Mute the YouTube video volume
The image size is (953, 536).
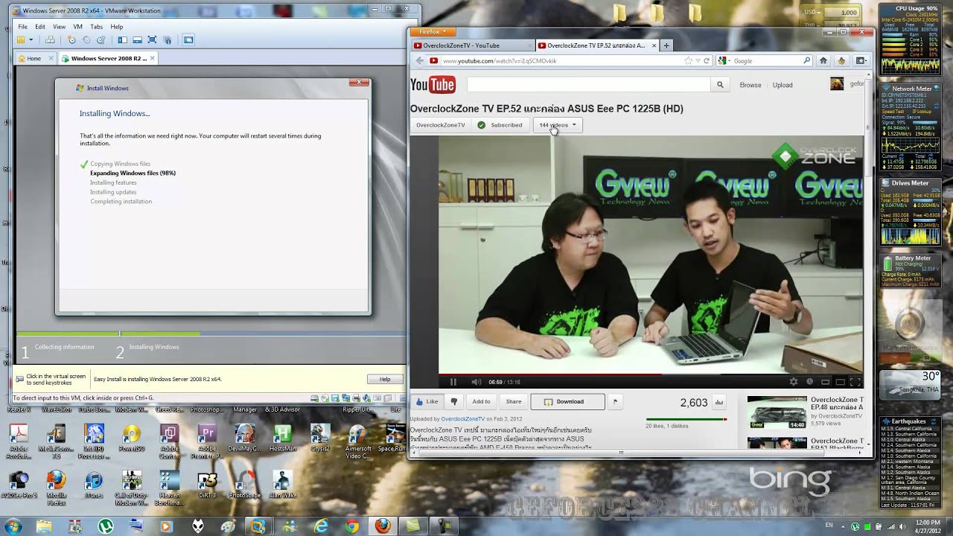pyautogui.click(x=476, y=382)
